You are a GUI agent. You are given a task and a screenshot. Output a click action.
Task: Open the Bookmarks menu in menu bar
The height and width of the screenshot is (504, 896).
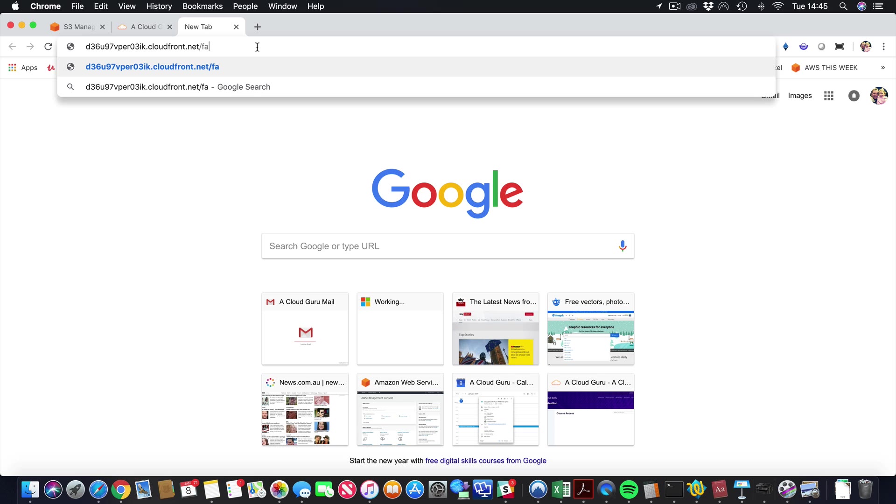point(202,7)
